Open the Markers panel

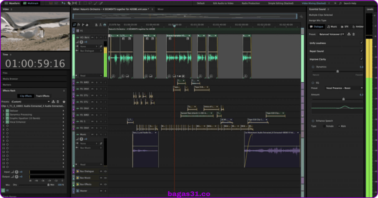(7, 84)
